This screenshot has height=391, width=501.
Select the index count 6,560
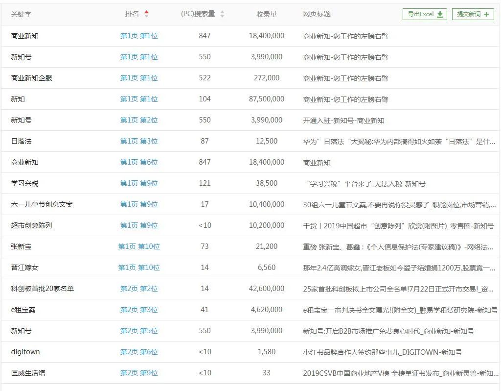267,268
